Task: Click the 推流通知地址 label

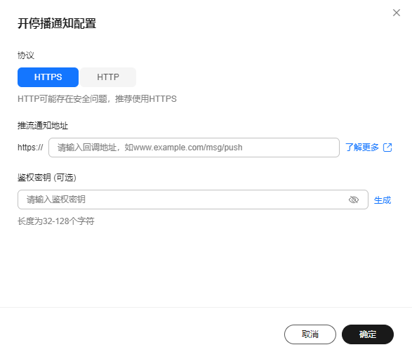Action: coord(43,126)
